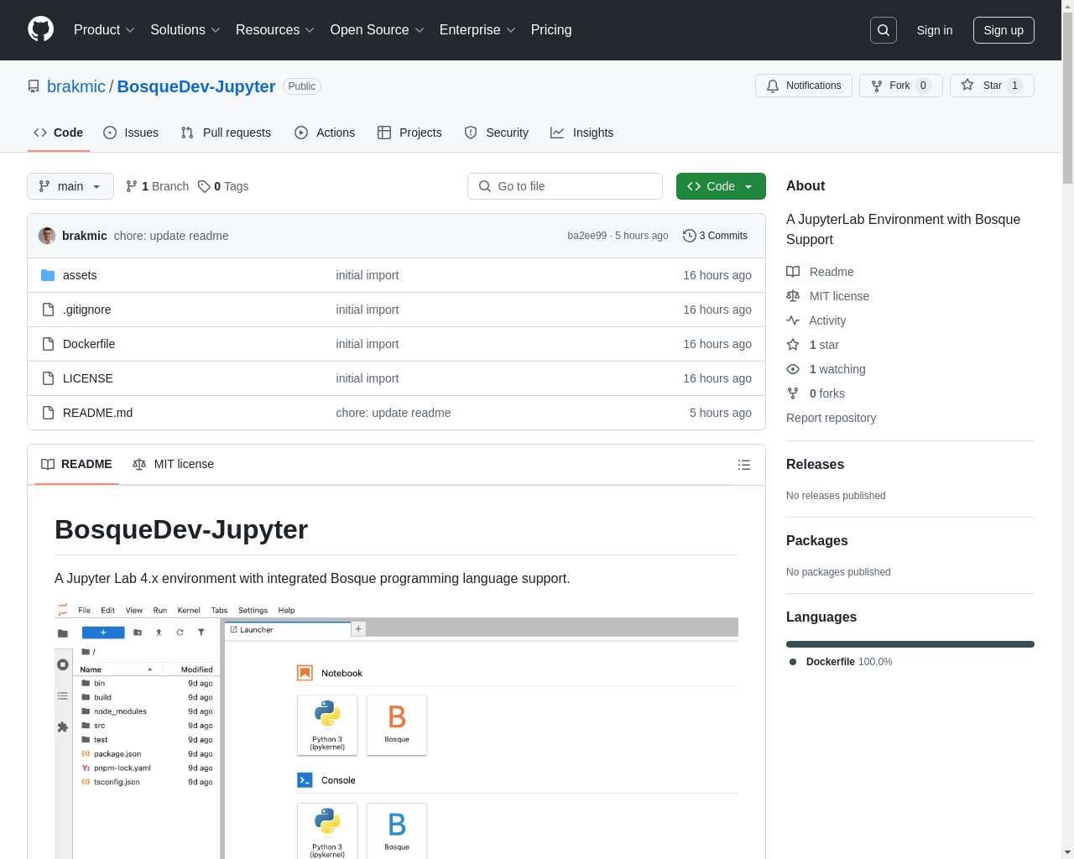The image size is (1074, 859).
Task: Open commit history via 3 Commits
Action: tap(715, 236)
